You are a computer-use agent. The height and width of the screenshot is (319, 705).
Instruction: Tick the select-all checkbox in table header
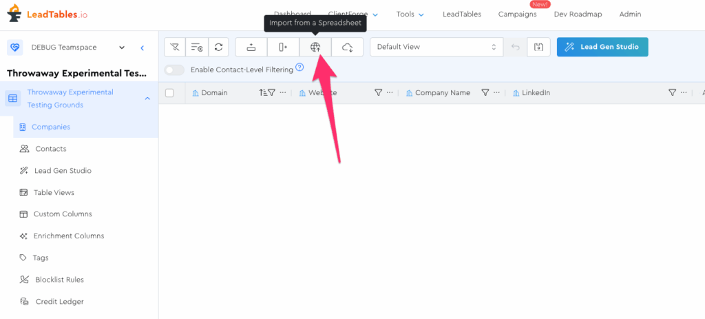(170, 93)
